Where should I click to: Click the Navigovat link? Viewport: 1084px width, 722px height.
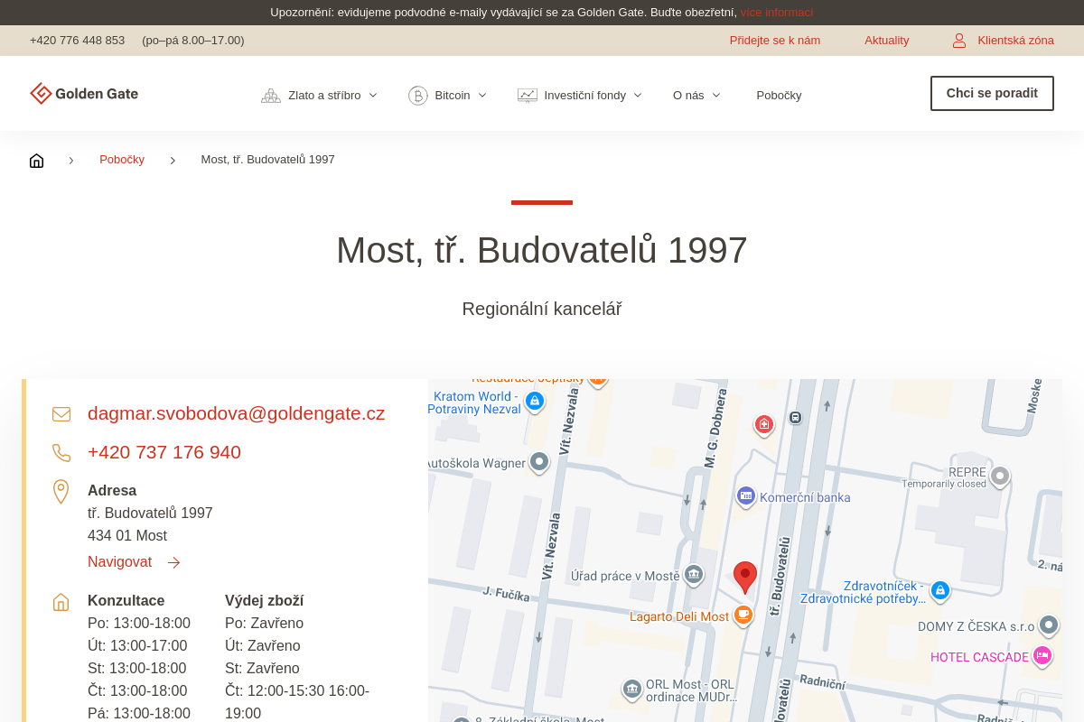(x=119, y=562)
